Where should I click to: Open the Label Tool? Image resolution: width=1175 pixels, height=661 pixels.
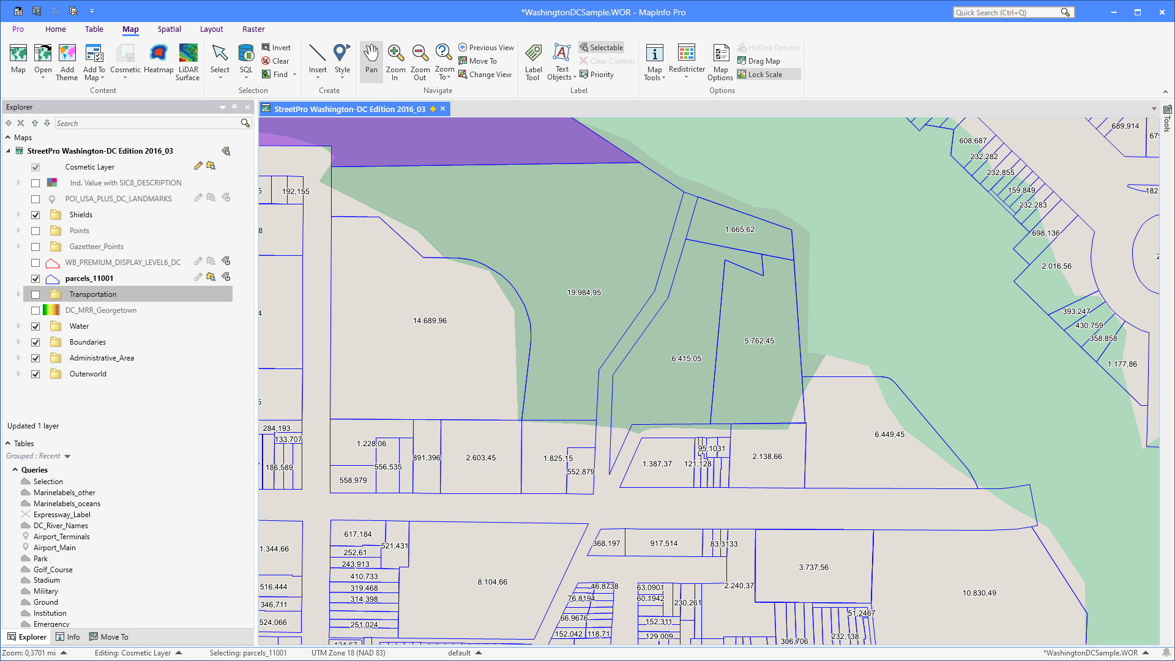tap(532, 61)
